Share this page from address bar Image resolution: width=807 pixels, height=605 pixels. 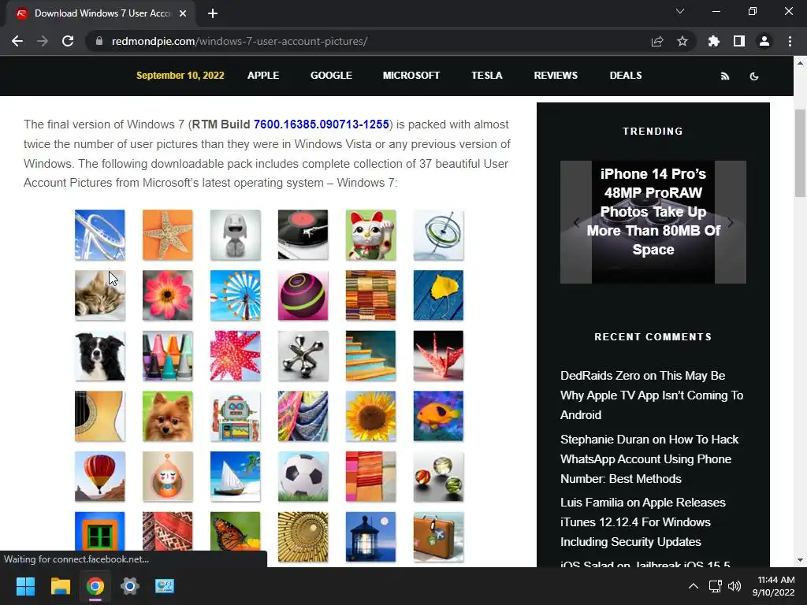pos(657,41)
